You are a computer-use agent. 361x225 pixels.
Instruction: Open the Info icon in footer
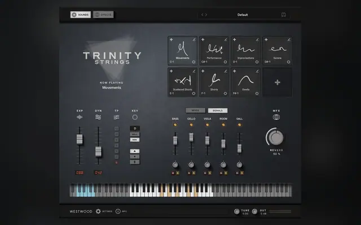click(118, 211)
